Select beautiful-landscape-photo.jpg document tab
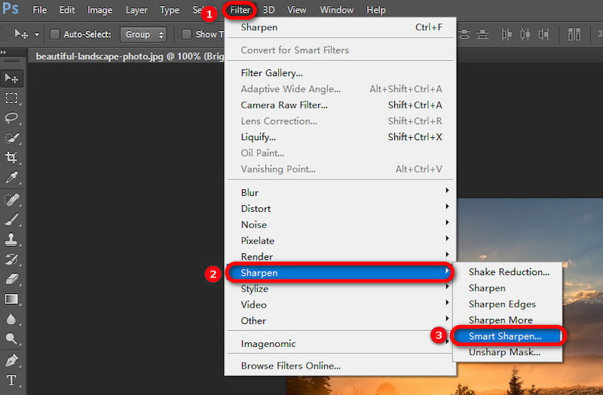This screenshot has height=395, width=603. 129,56
